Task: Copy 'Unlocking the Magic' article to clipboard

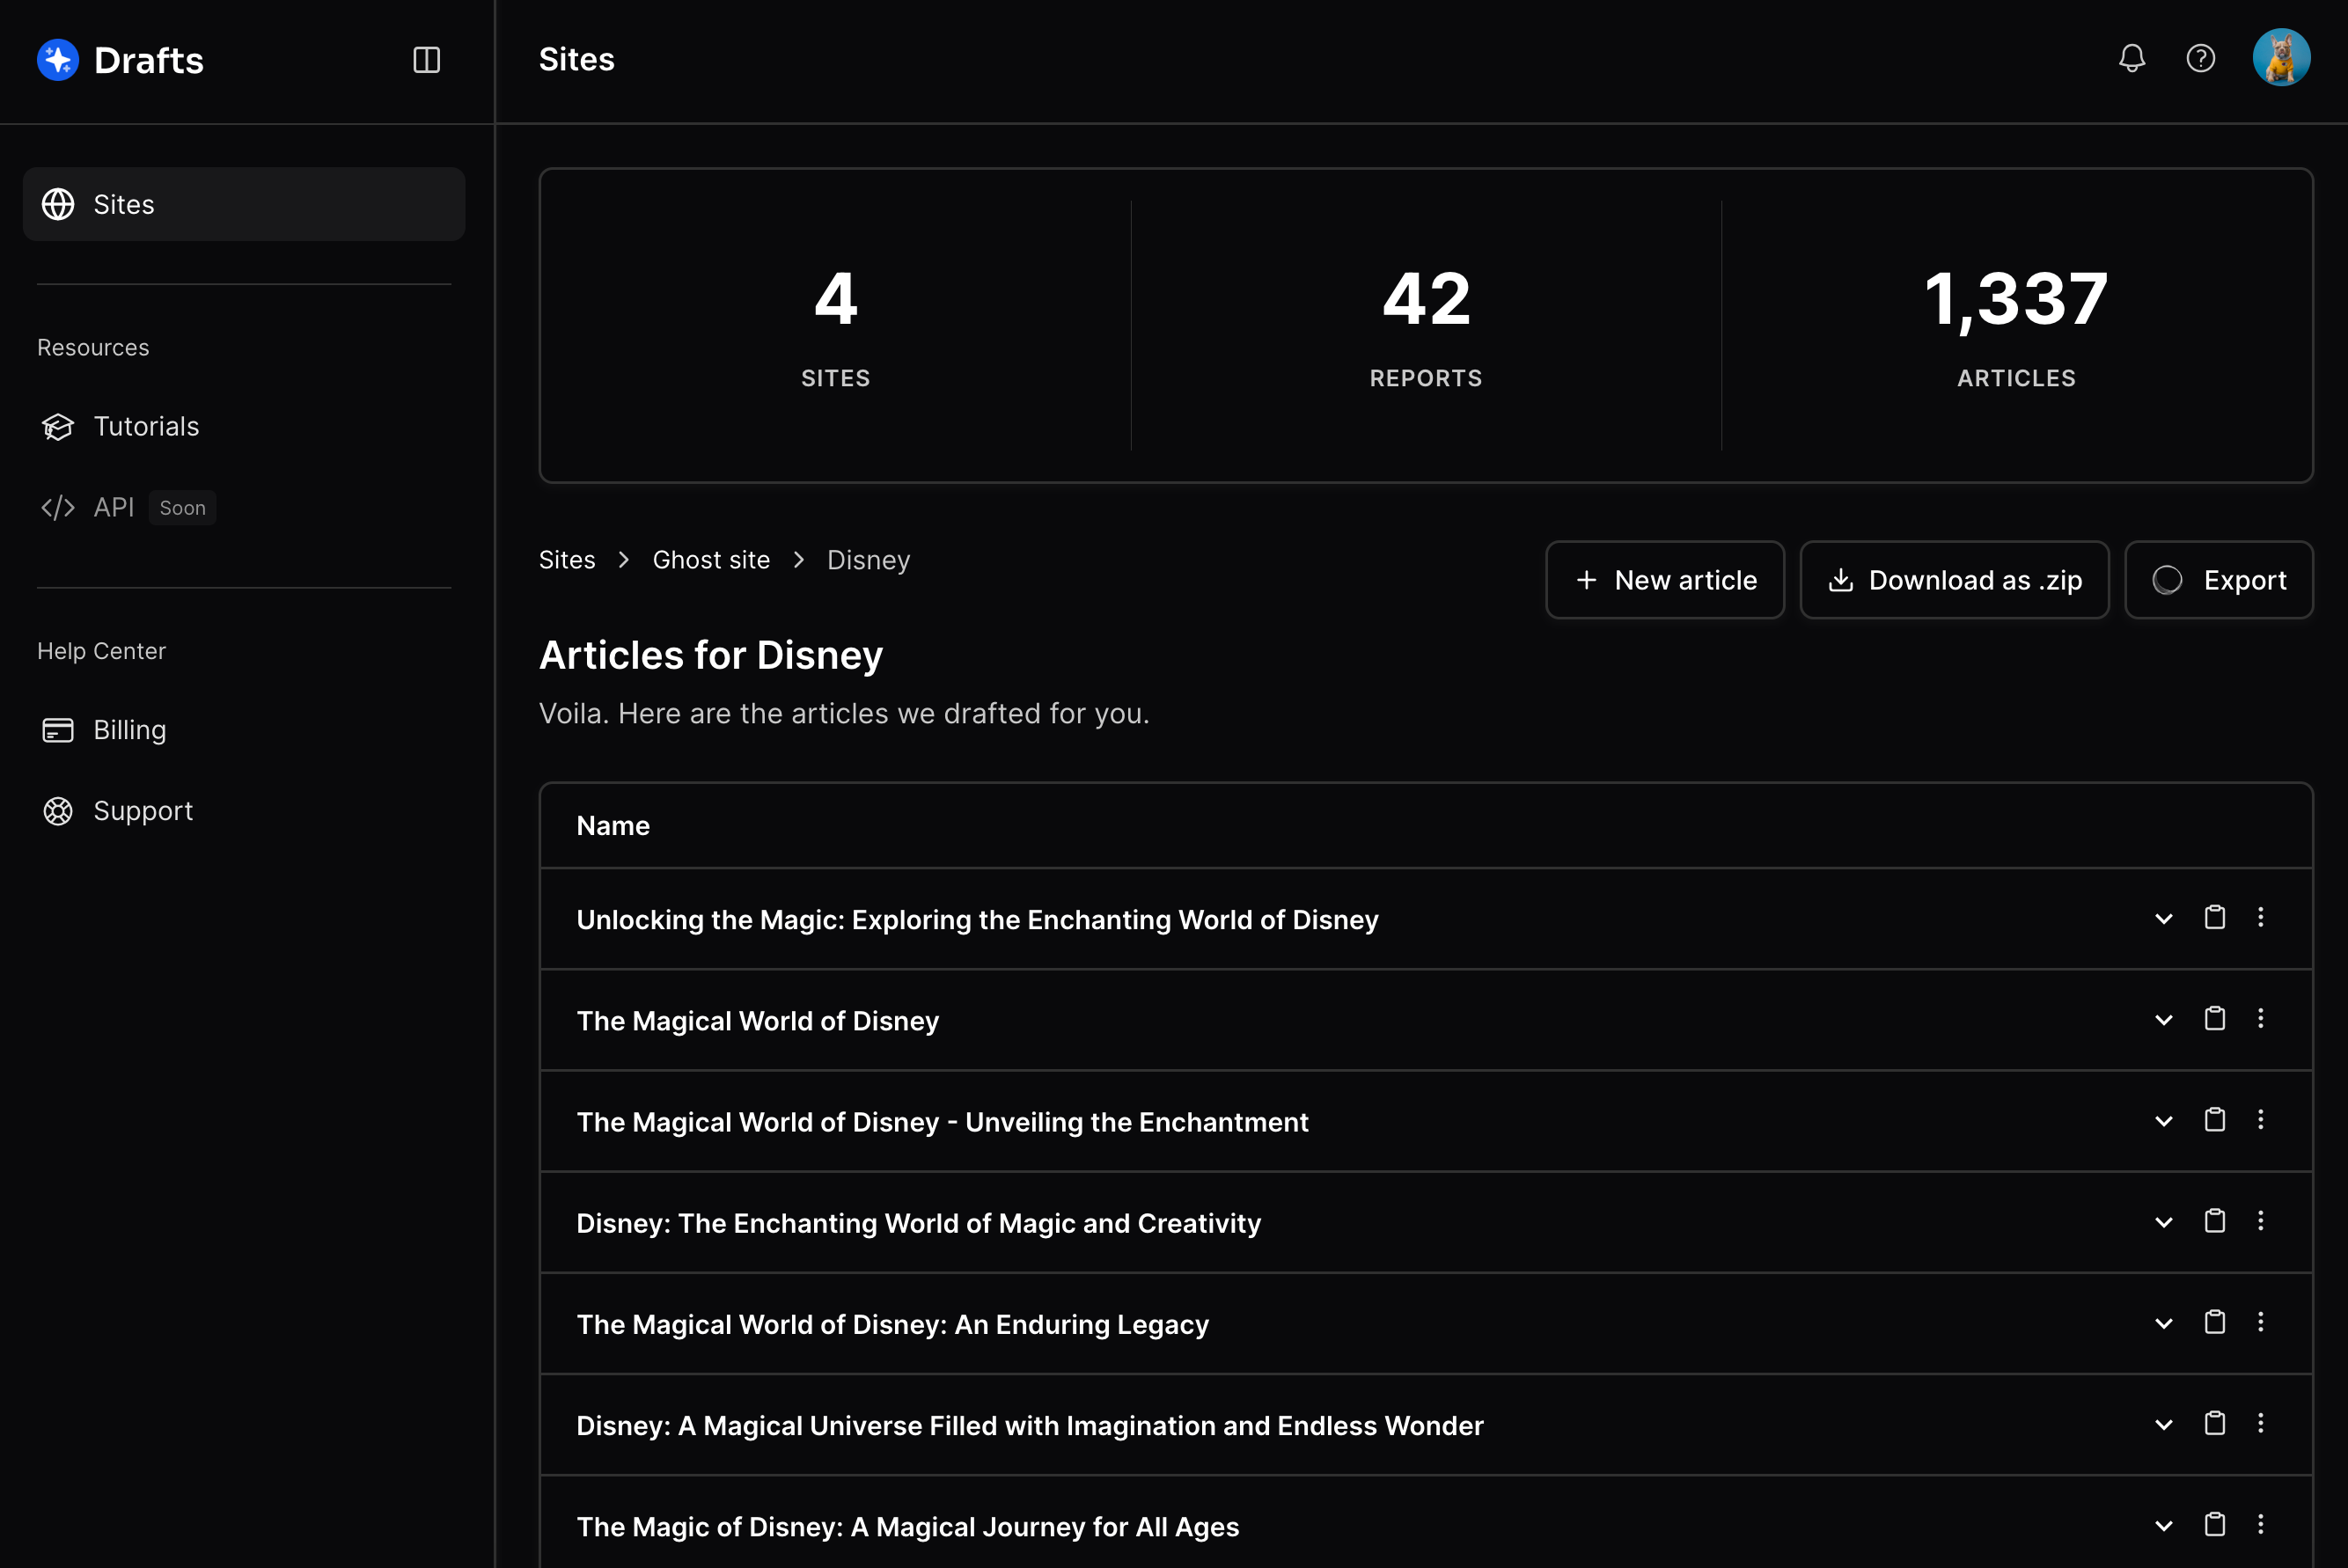Action: 2215,917
